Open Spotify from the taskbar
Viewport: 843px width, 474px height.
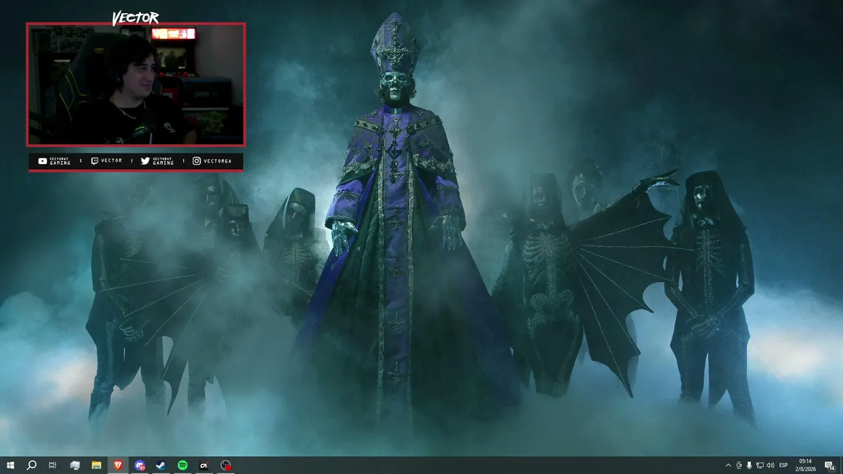pos(182,465)
